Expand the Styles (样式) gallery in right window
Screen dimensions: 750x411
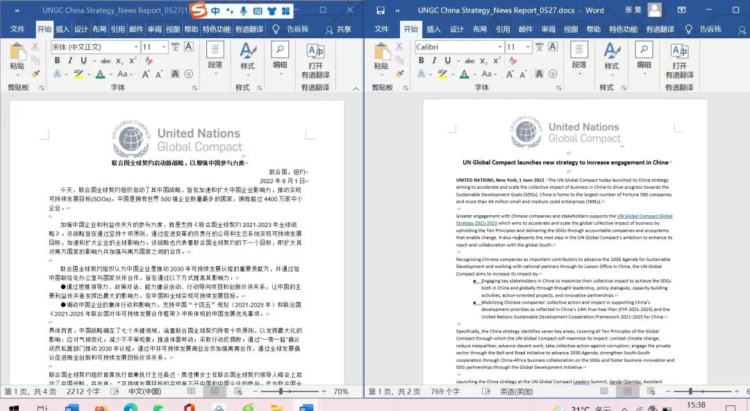click(x=611, y=57)
